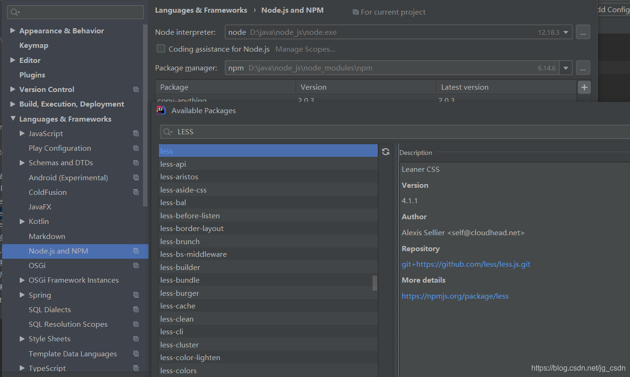Expand the Style Sheets node
The height and width of the screenshot is (377, 630).
(x=22, y=339)
